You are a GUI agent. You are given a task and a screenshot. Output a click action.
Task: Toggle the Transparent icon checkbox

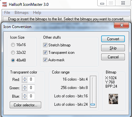45,53
